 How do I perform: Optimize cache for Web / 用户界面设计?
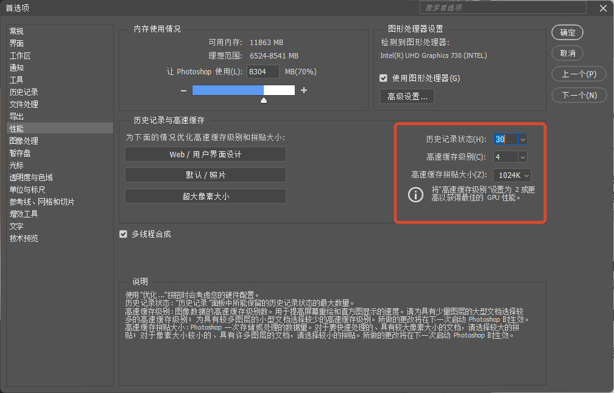(206, 154)
